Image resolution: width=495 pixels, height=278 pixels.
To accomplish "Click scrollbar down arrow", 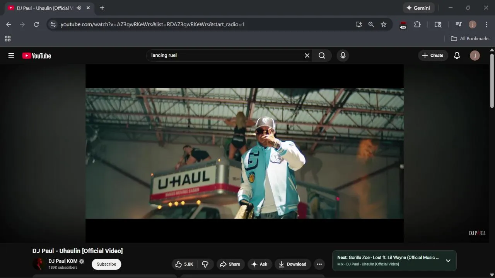I will tap(492, 275).
